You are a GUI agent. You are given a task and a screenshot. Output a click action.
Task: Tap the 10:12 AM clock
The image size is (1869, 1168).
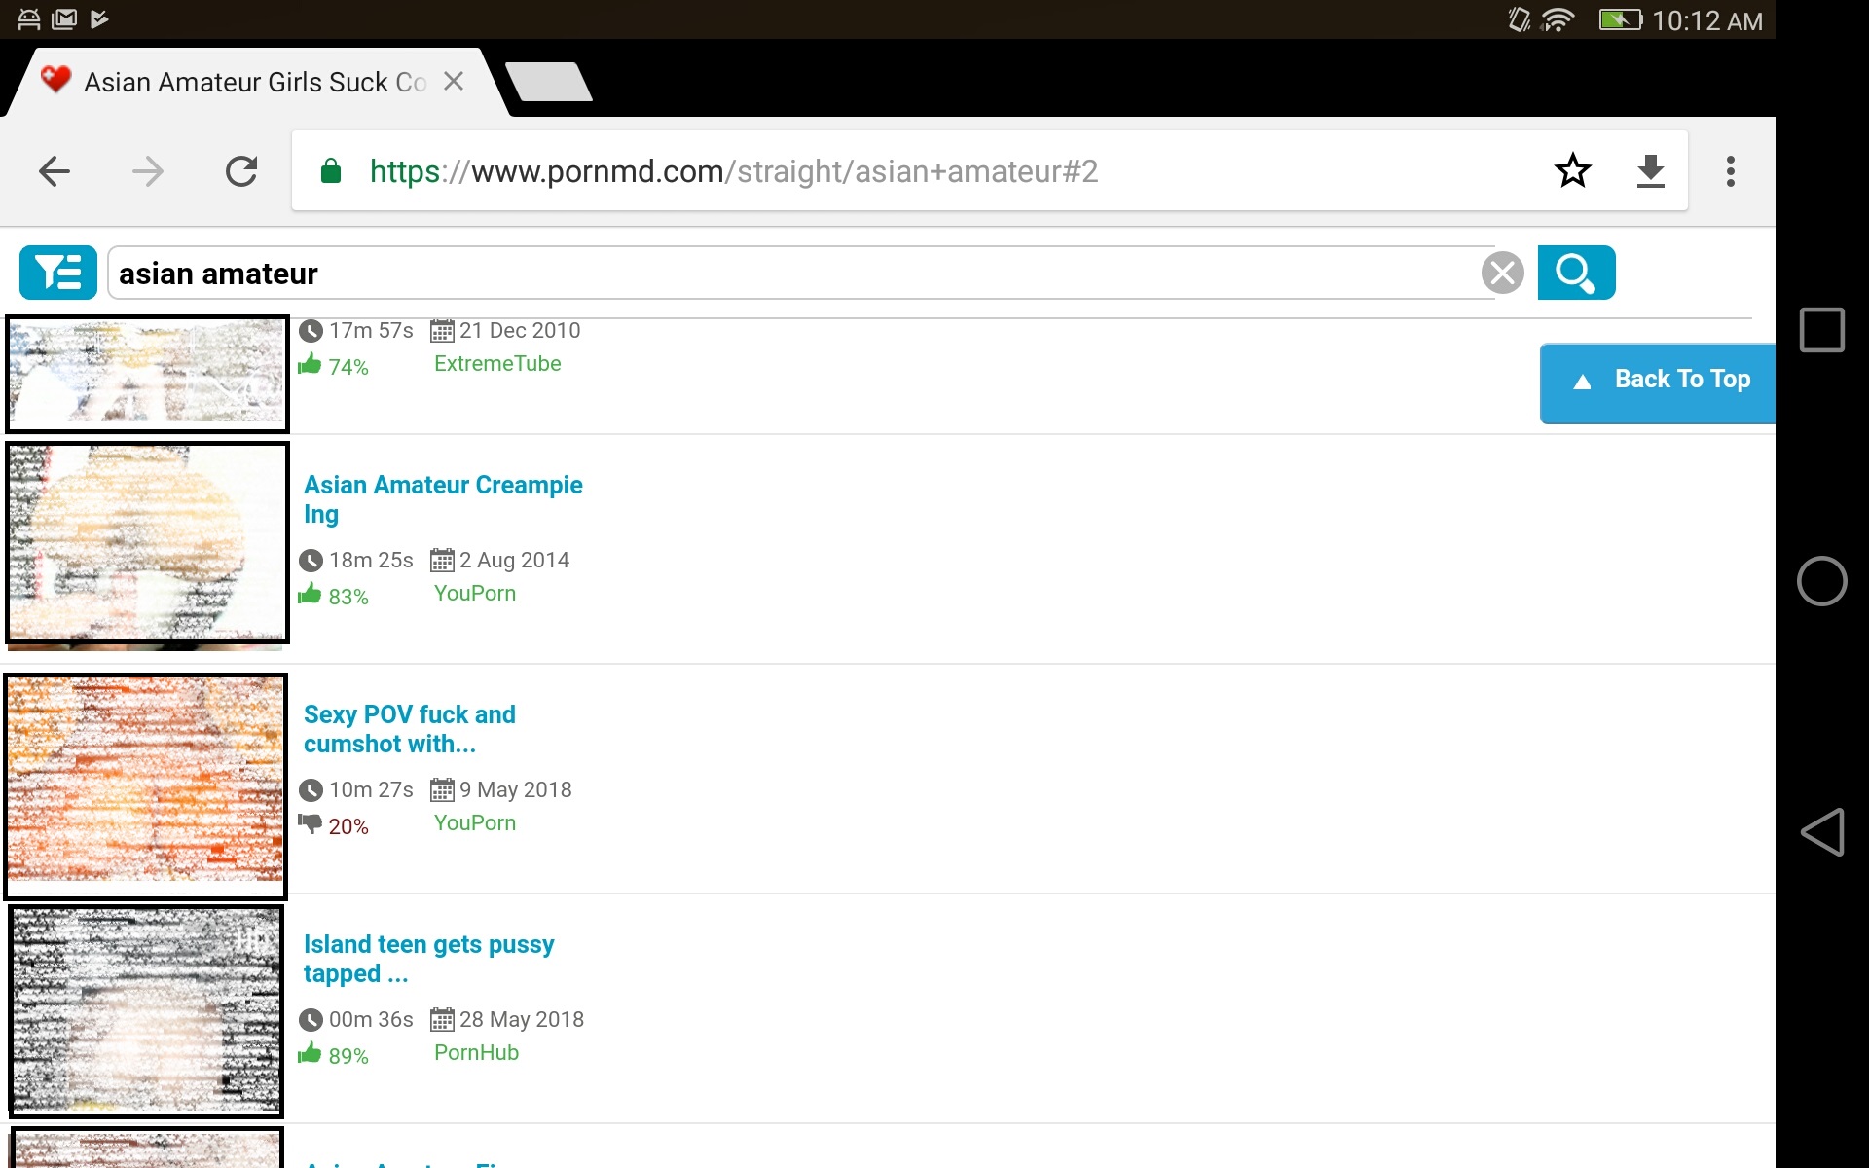1707,20
